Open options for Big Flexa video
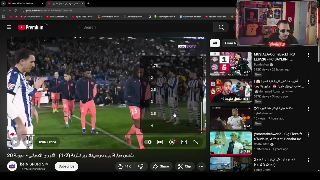 pos(308,134)
